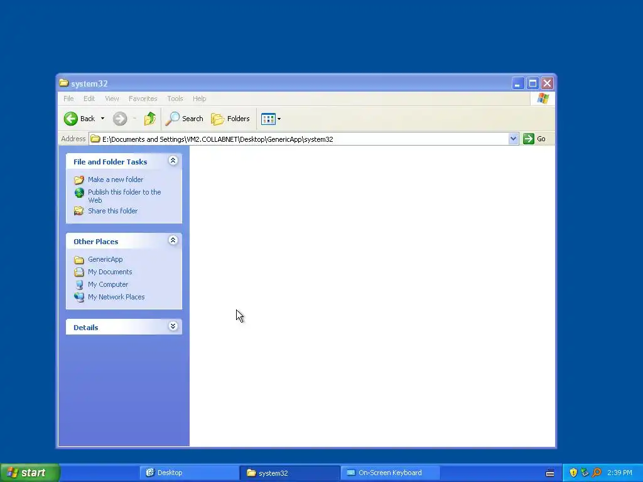Screen dimensions: 643x482
Task: Click Share this folder
Action: pyautogui.click(x=113, y=211)
